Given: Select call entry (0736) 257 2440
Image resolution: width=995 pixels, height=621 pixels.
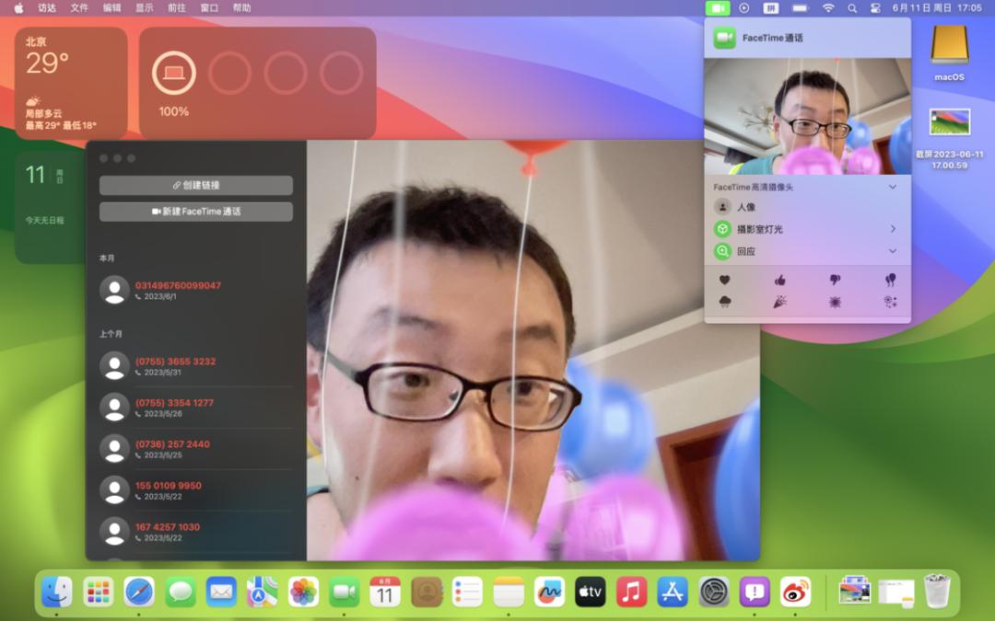Looking at the screenshot, I should click(196, 449).
